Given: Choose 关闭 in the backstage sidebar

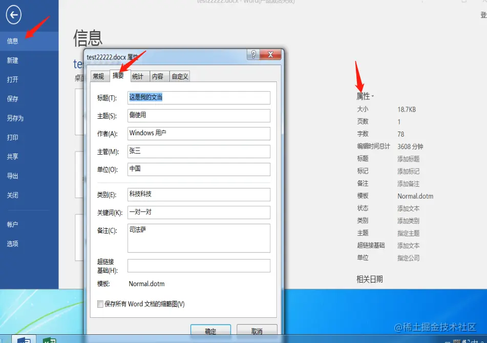Looking at the screenshot, I should [x=29, y=195].
